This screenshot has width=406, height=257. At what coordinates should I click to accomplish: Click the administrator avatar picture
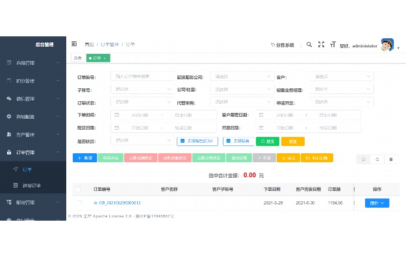[387, 45]
